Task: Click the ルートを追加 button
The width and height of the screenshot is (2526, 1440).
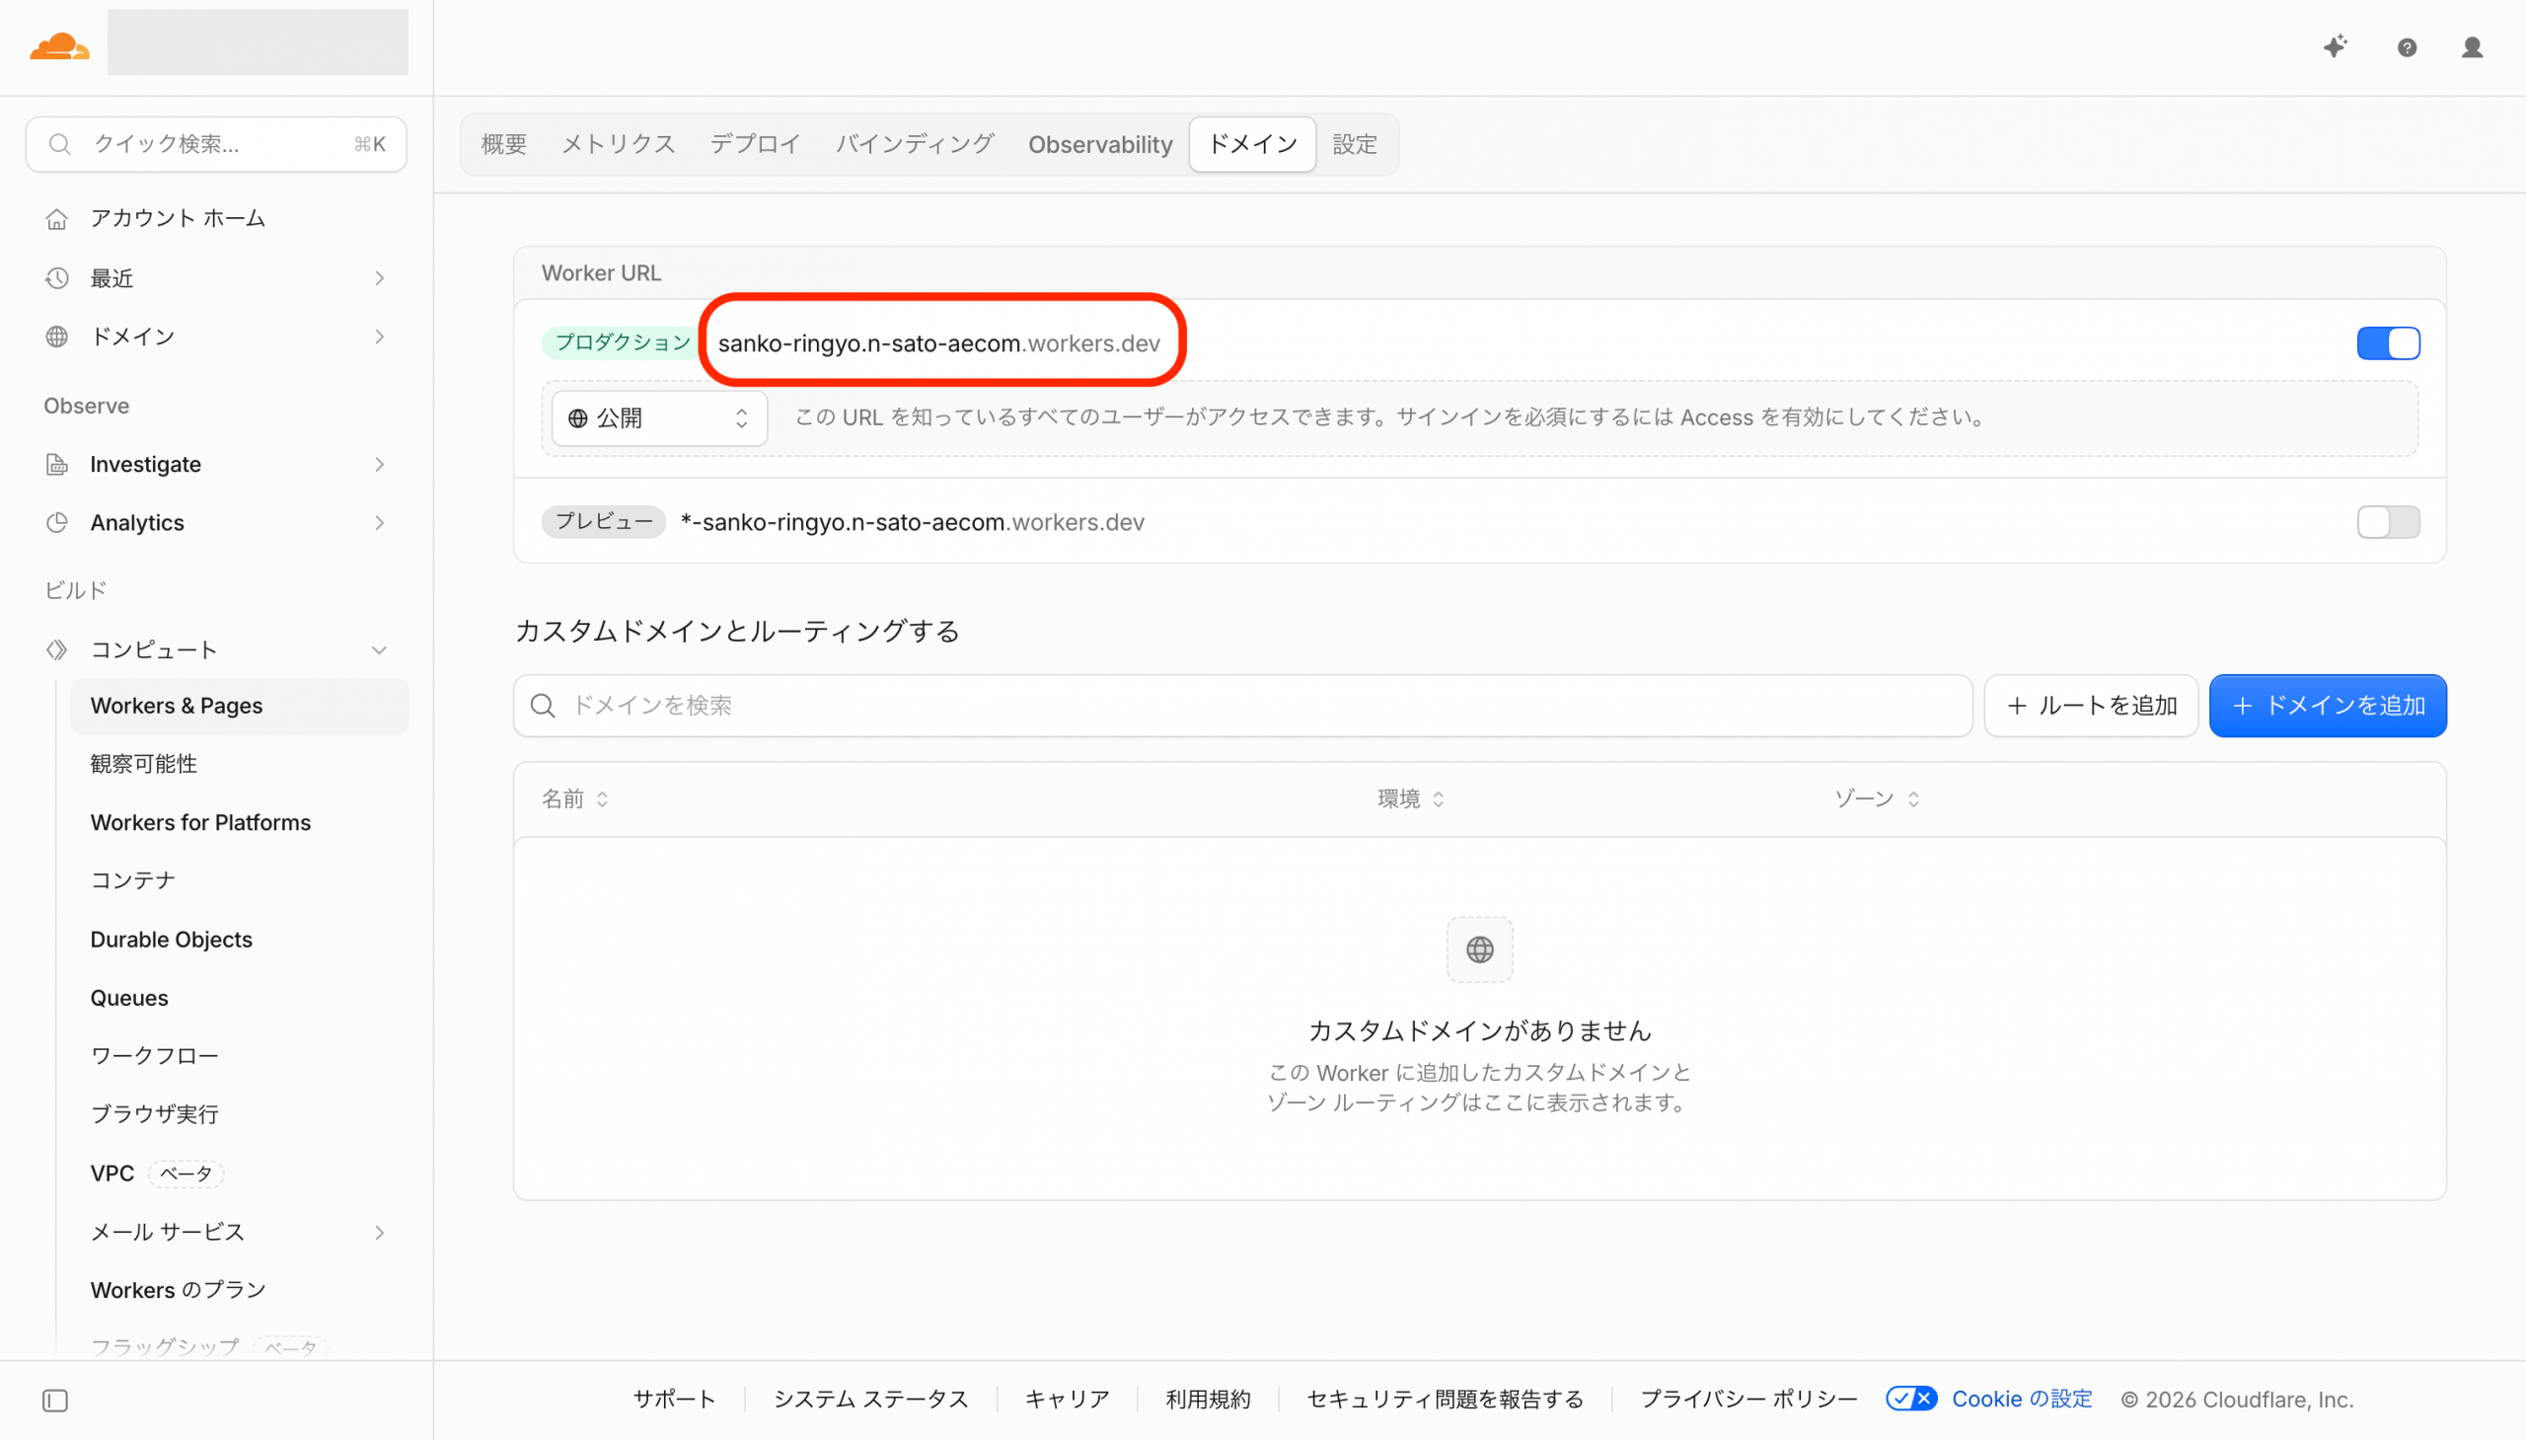Action: pyautogui.click(x=2090, y=705)
